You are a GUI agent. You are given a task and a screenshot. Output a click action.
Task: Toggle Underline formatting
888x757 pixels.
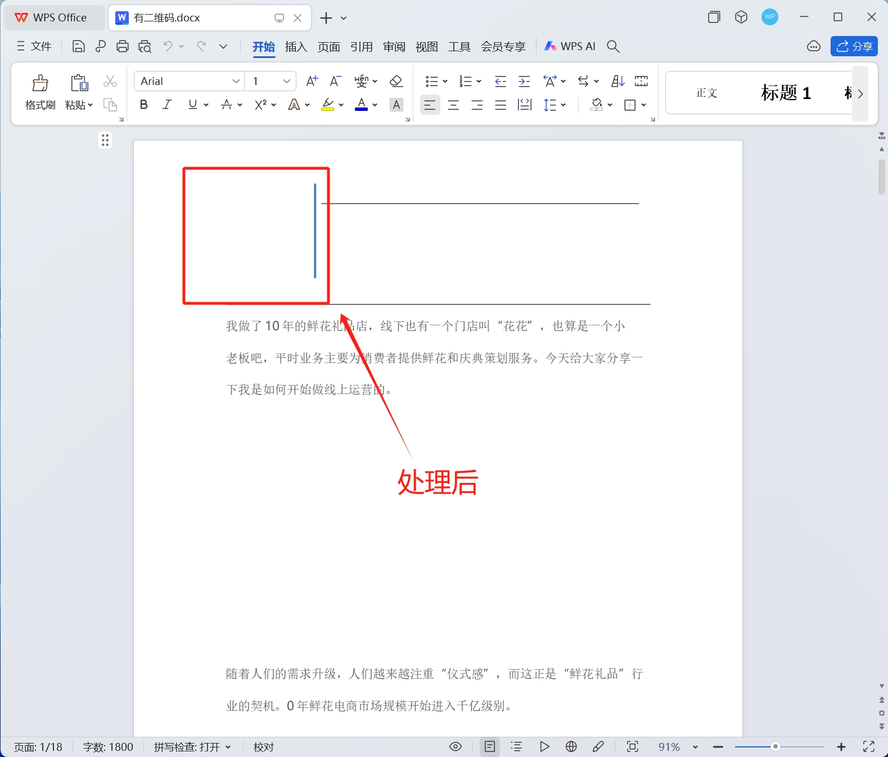click(193, 105)
